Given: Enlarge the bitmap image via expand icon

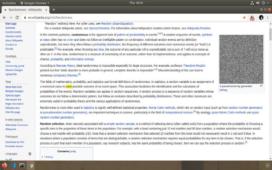Looking at the screenshot, I should click(x=261, y=86).
